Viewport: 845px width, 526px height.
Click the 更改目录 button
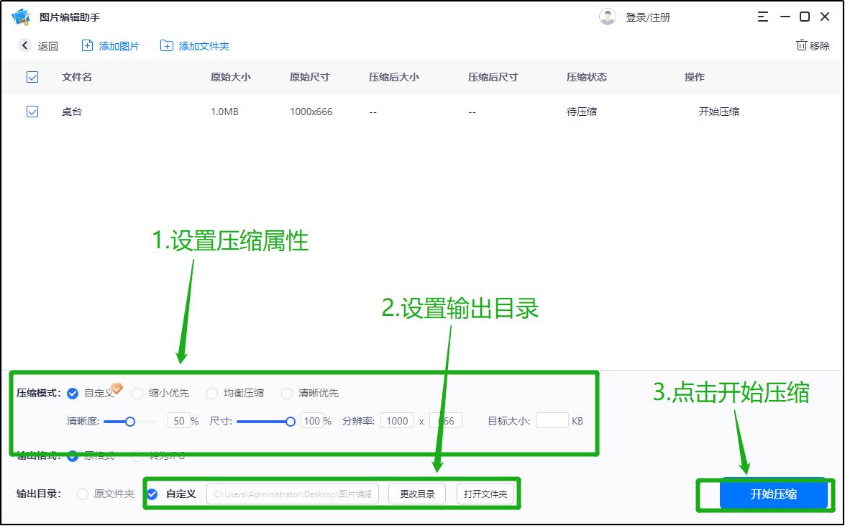pos(416,494)
